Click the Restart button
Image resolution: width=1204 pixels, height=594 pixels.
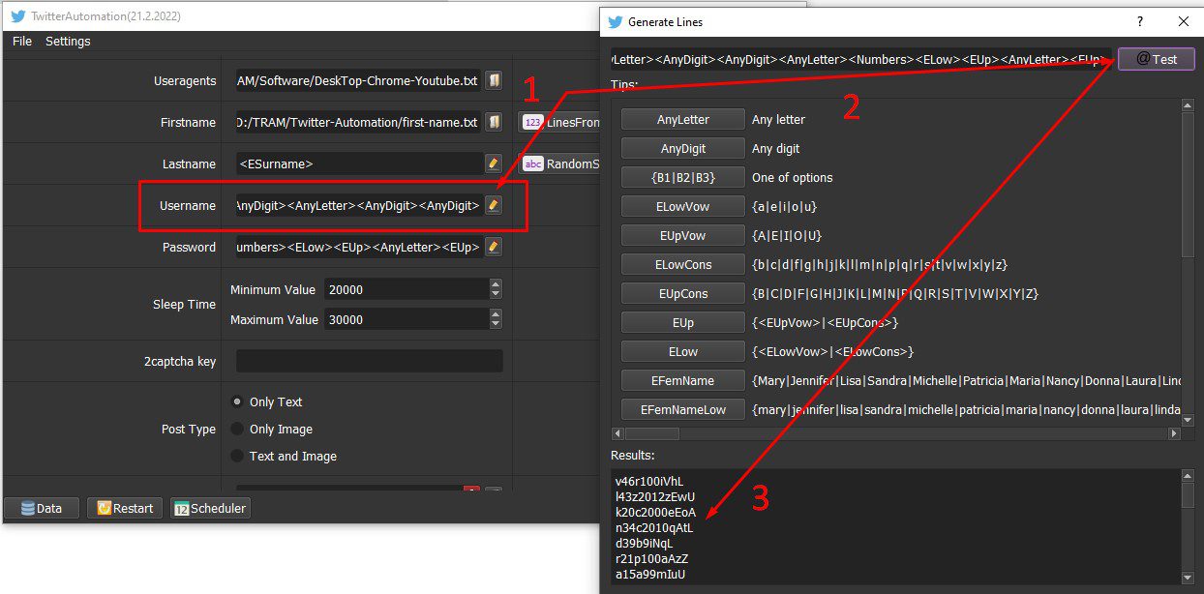(x=125, y=508)
